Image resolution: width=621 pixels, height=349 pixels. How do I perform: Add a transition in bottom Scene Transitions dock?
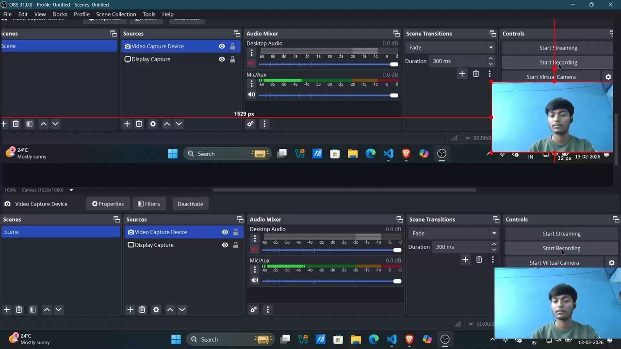(x=465, y=260)
